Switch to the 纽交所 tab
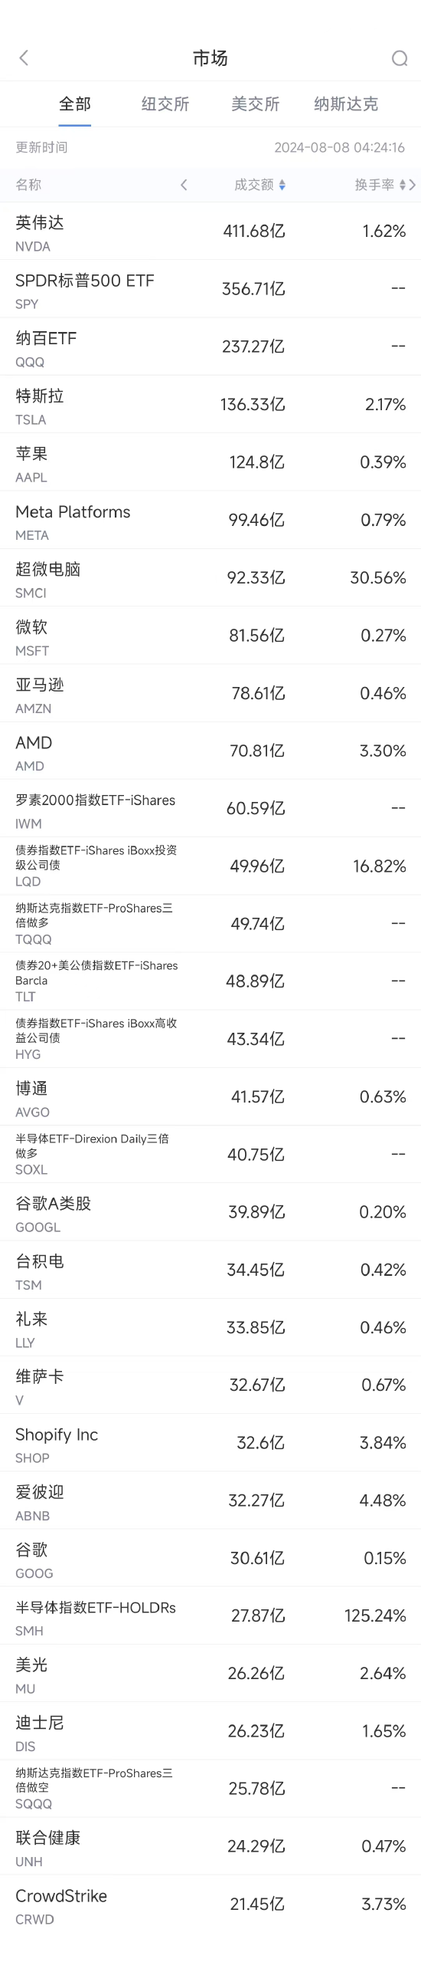 click(165, 104)
